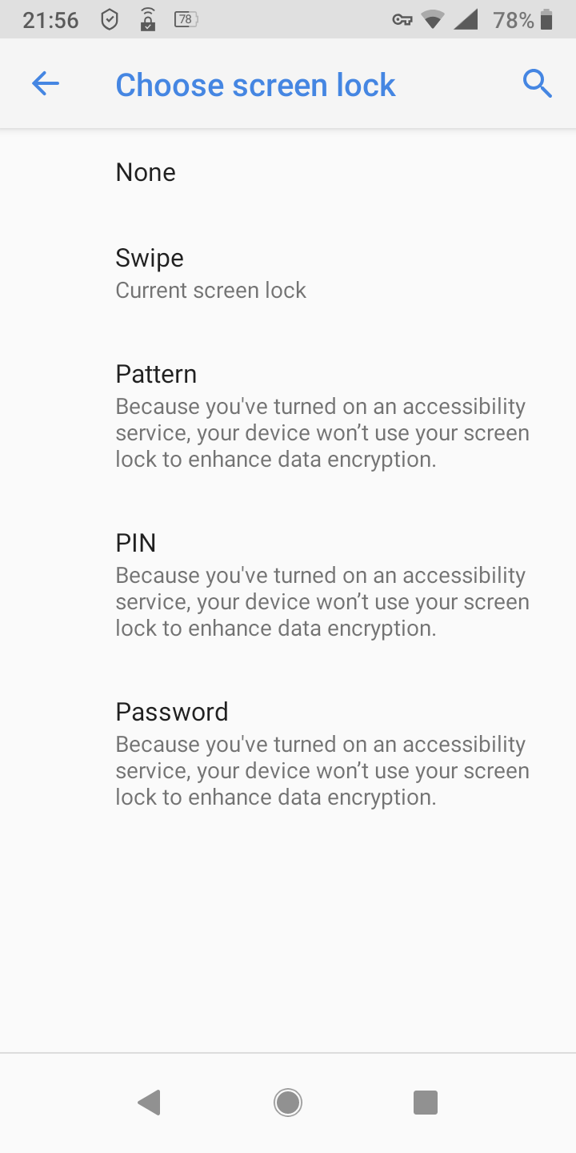576x1153 pixels.
Task: Tap the Choose screen lock title
Action: [x=255, y=85]
